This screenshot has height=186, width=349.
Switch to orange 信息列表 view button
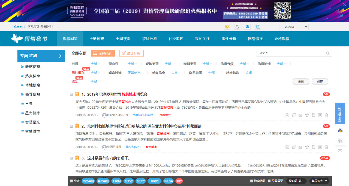[x=103, y=53]
